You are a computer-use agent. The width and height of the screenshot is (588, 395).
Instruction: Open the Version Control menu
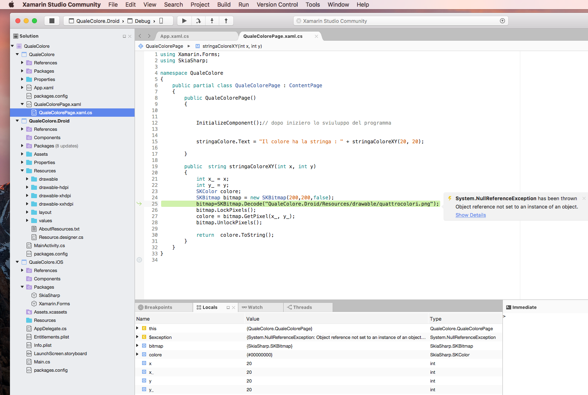click(x=277, y=5)
